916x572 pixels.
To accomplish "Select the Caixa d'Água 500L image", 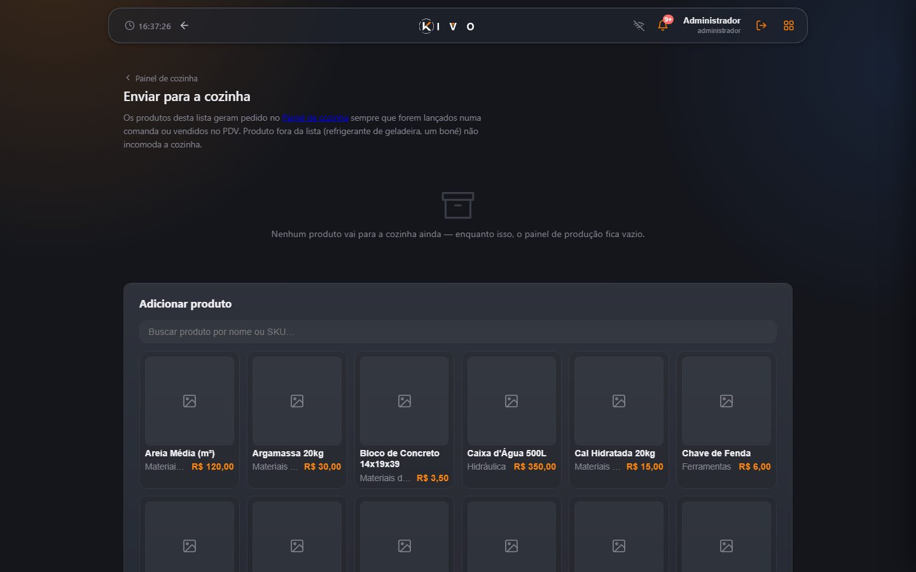I will pyautogui.click(x=511, y=401).
